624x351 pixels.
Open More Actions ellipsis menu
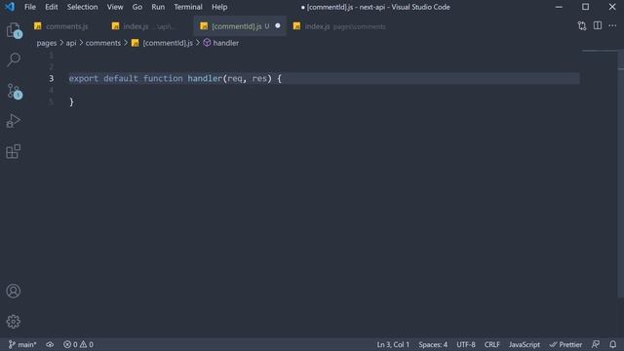point(612,26)
